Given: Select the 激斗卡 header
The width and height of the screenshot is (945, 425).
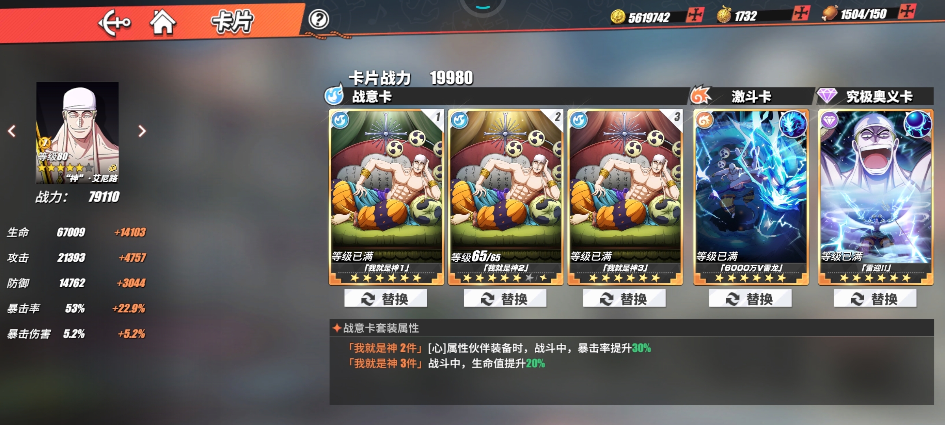Looking at the screenshot, I should tap(750, 96).
